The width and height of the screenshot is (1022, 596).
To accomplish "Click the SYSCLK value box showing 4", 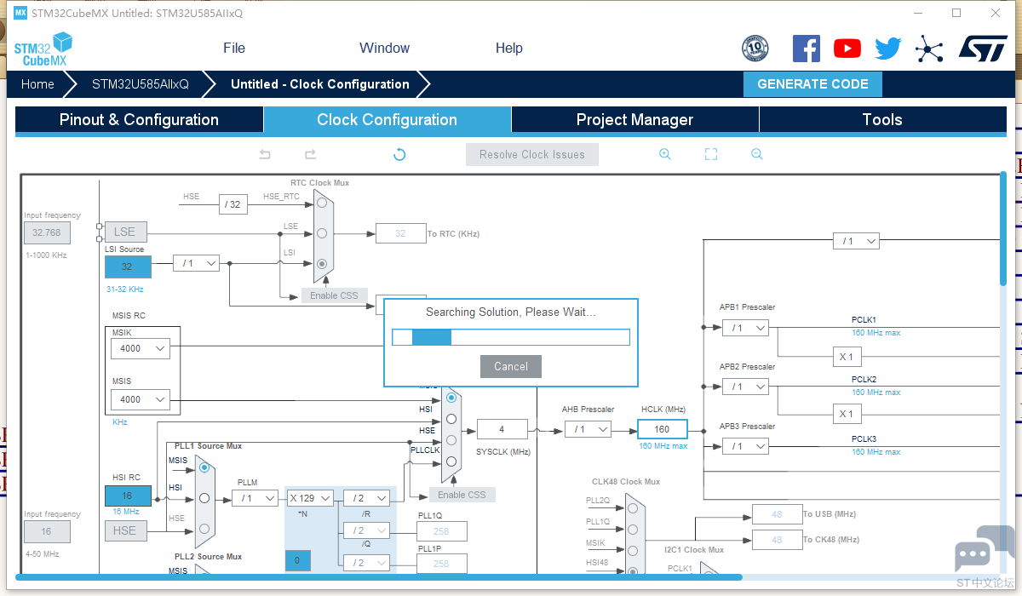I will click(x=502, y=429).
